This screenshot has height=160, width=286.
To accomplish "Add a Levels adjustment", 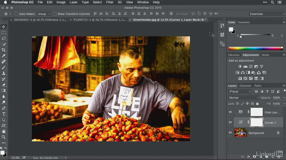I will (245, 67).
